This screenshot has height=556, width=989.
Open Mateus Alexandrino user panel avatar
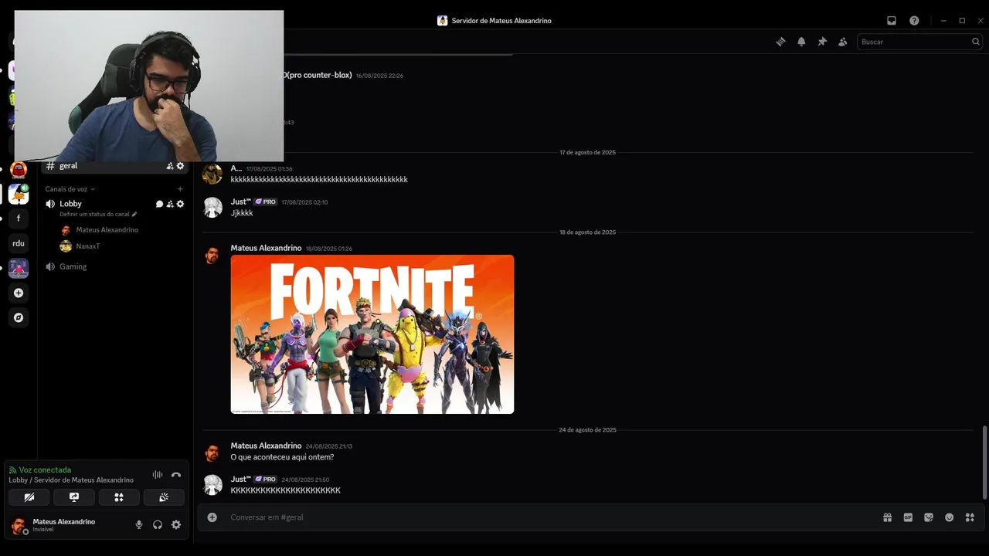(19, 526)
